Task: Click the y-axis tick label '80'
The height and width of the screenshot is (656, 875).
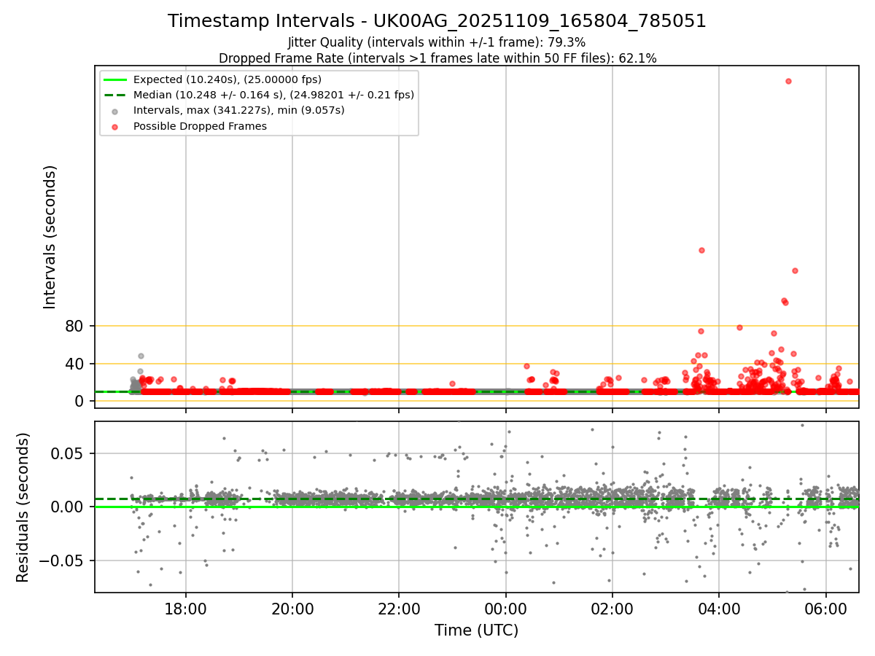Action: (x=76, y=326)
